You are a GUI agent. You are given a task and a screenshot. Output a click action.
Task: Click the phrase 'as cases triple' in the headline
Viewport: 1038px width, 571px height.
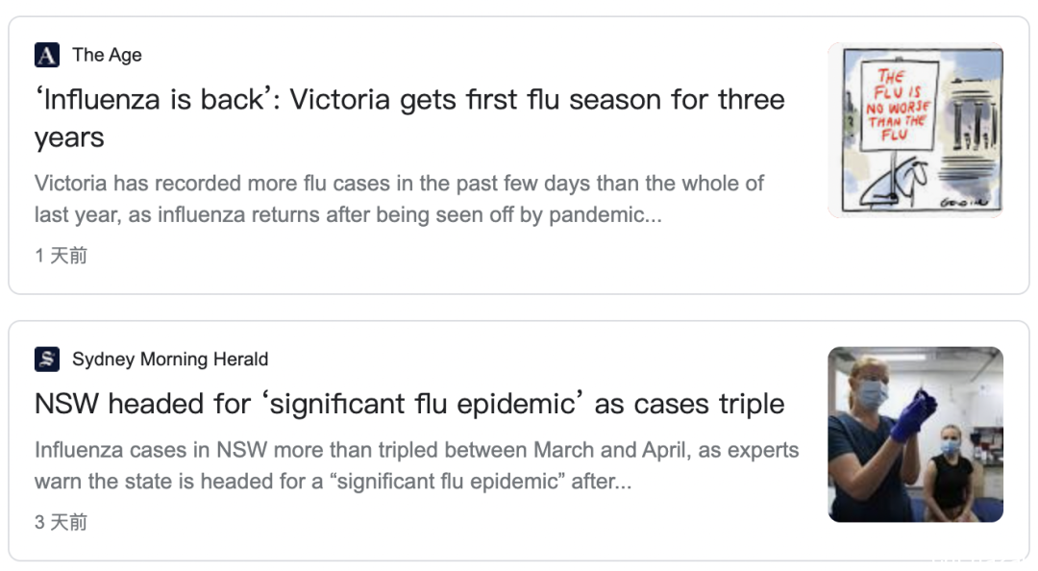pyautogui.click(x=689, y=404)
